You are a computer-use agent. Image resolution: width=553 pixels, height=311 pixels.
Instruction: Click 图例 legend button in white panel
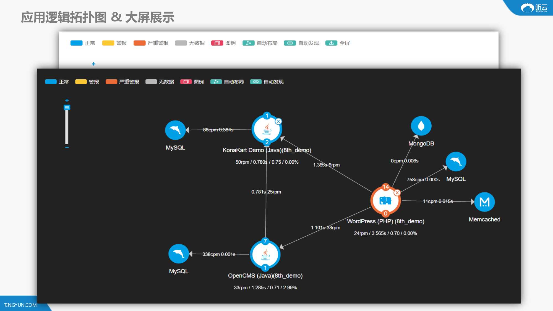pyautogui.click(x=223, y=43)
